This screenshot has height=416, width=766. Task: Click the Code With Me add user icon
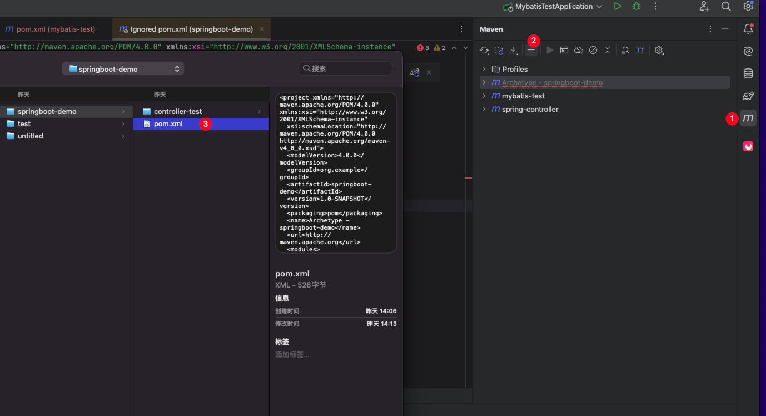[x=704, y=6]
